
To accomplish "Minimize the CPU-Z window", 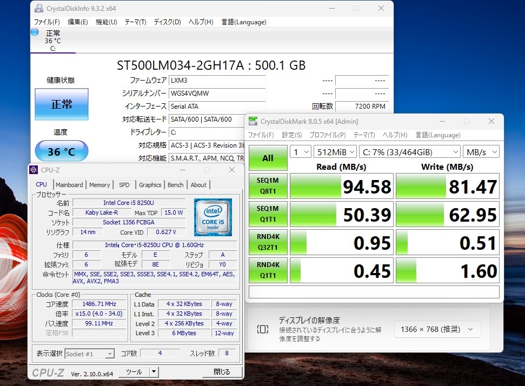I will click(x=183, y=170).
